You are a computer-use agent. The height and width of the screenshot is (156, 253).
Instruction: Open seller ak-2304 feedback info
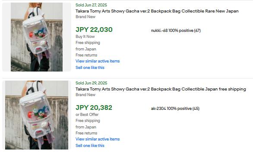click(x=175, y=108)
